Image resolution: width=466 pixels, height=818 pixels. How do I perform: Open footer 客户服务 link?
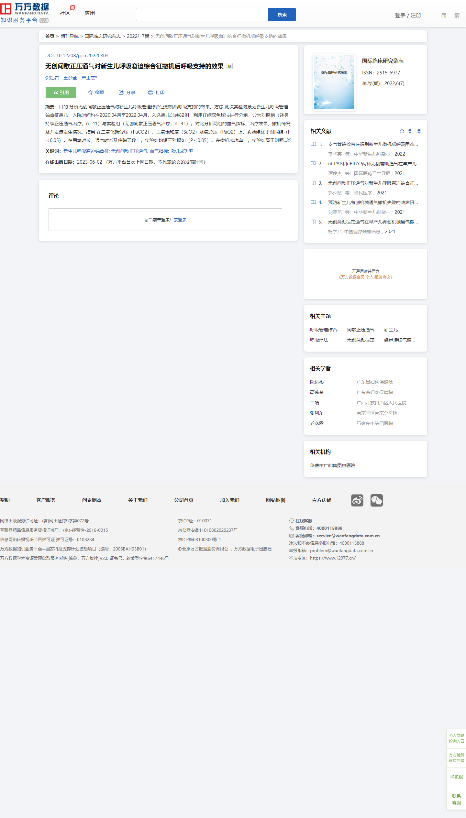[x=46, y=500]
